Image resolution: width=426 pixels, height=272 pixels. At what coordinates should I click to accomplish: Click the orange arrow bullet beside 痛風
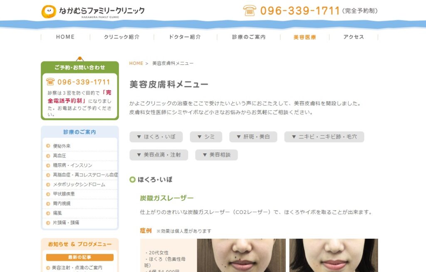48,213
